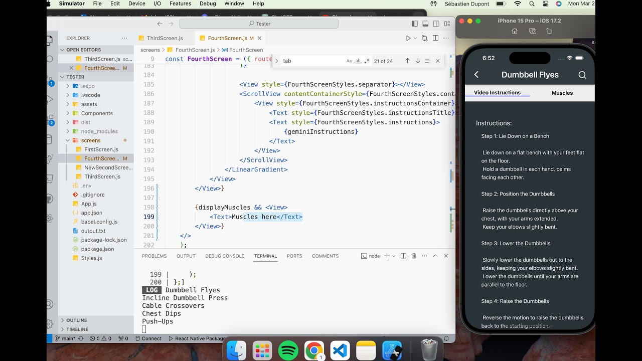
Task: Toggle Use Regular Expression in find widget
Action: point(367,61)
